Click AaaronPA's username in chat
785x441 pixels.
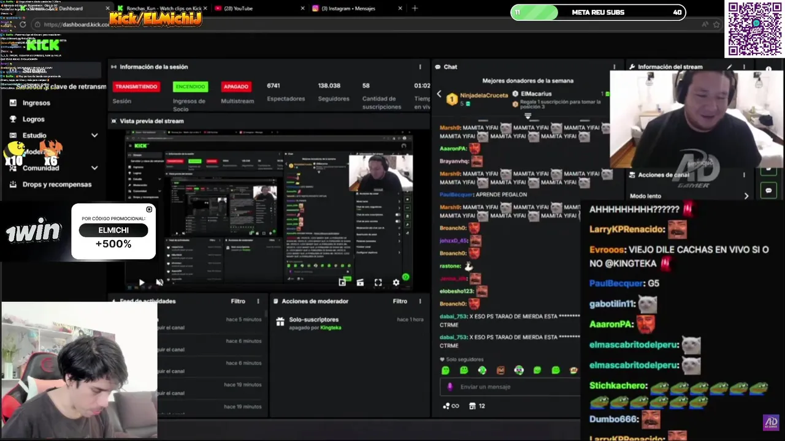point(453,148)
